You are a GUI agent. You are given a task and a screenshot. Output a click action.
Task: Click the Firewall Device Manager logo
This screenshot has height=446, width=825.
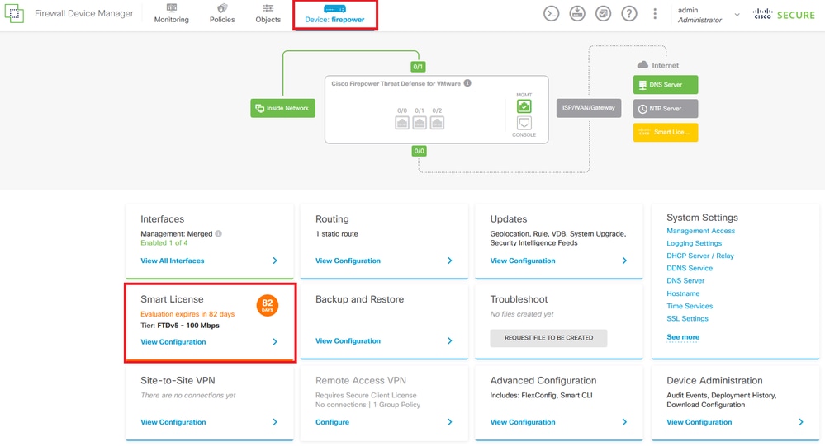pyautogui.click(x=14, y=14)
